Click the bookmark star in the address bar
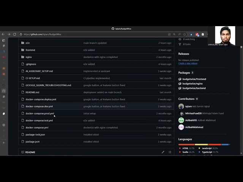The height and width of the screenshot is (182, 243). [185, 34]
